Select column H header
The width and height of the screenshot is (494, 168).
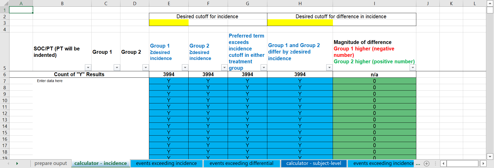(x=300, y=3)
